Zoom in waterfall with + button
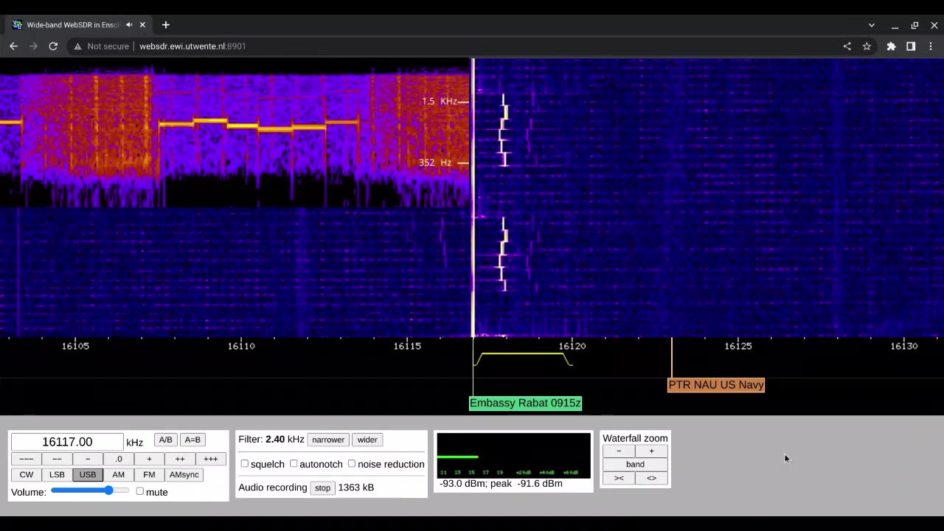 651,451
